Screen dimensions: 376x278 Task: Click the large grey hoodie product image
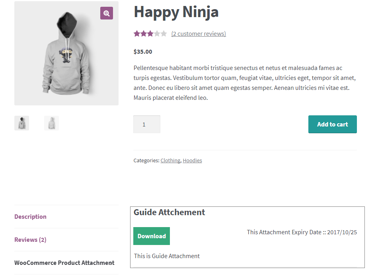click(x=66, y=56)
